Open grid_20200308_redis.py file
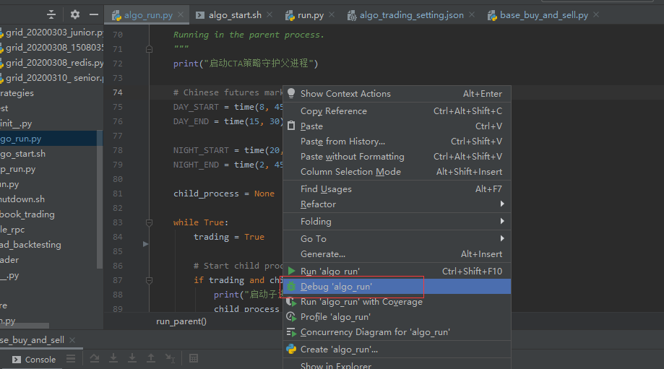Screen dimensions: 664x369 (51, 63)
